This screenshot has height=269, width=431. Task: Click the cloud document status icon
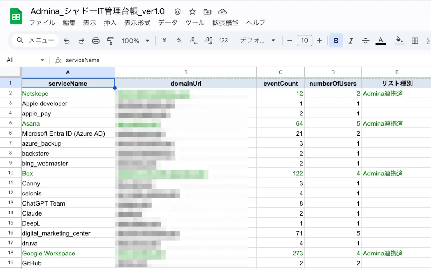222,12
